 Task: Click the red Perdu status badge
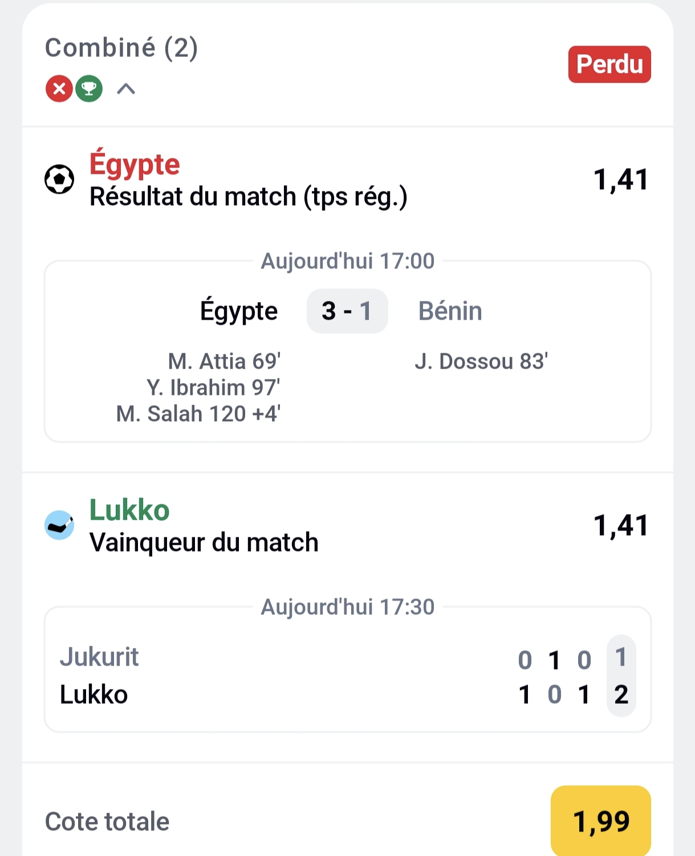609,64
